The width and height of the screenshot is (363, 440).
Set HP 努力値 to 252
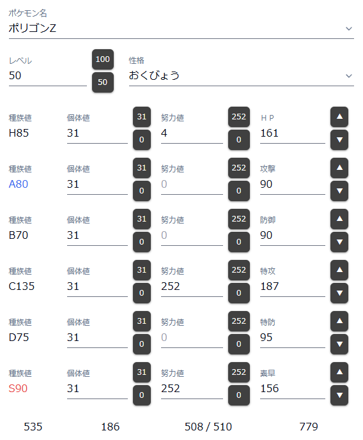tap(238, 117)
